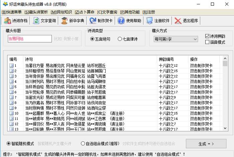Open the [P]其他功能 menu
This screenshot has width=234, height=157.
(x=130, y=12)
